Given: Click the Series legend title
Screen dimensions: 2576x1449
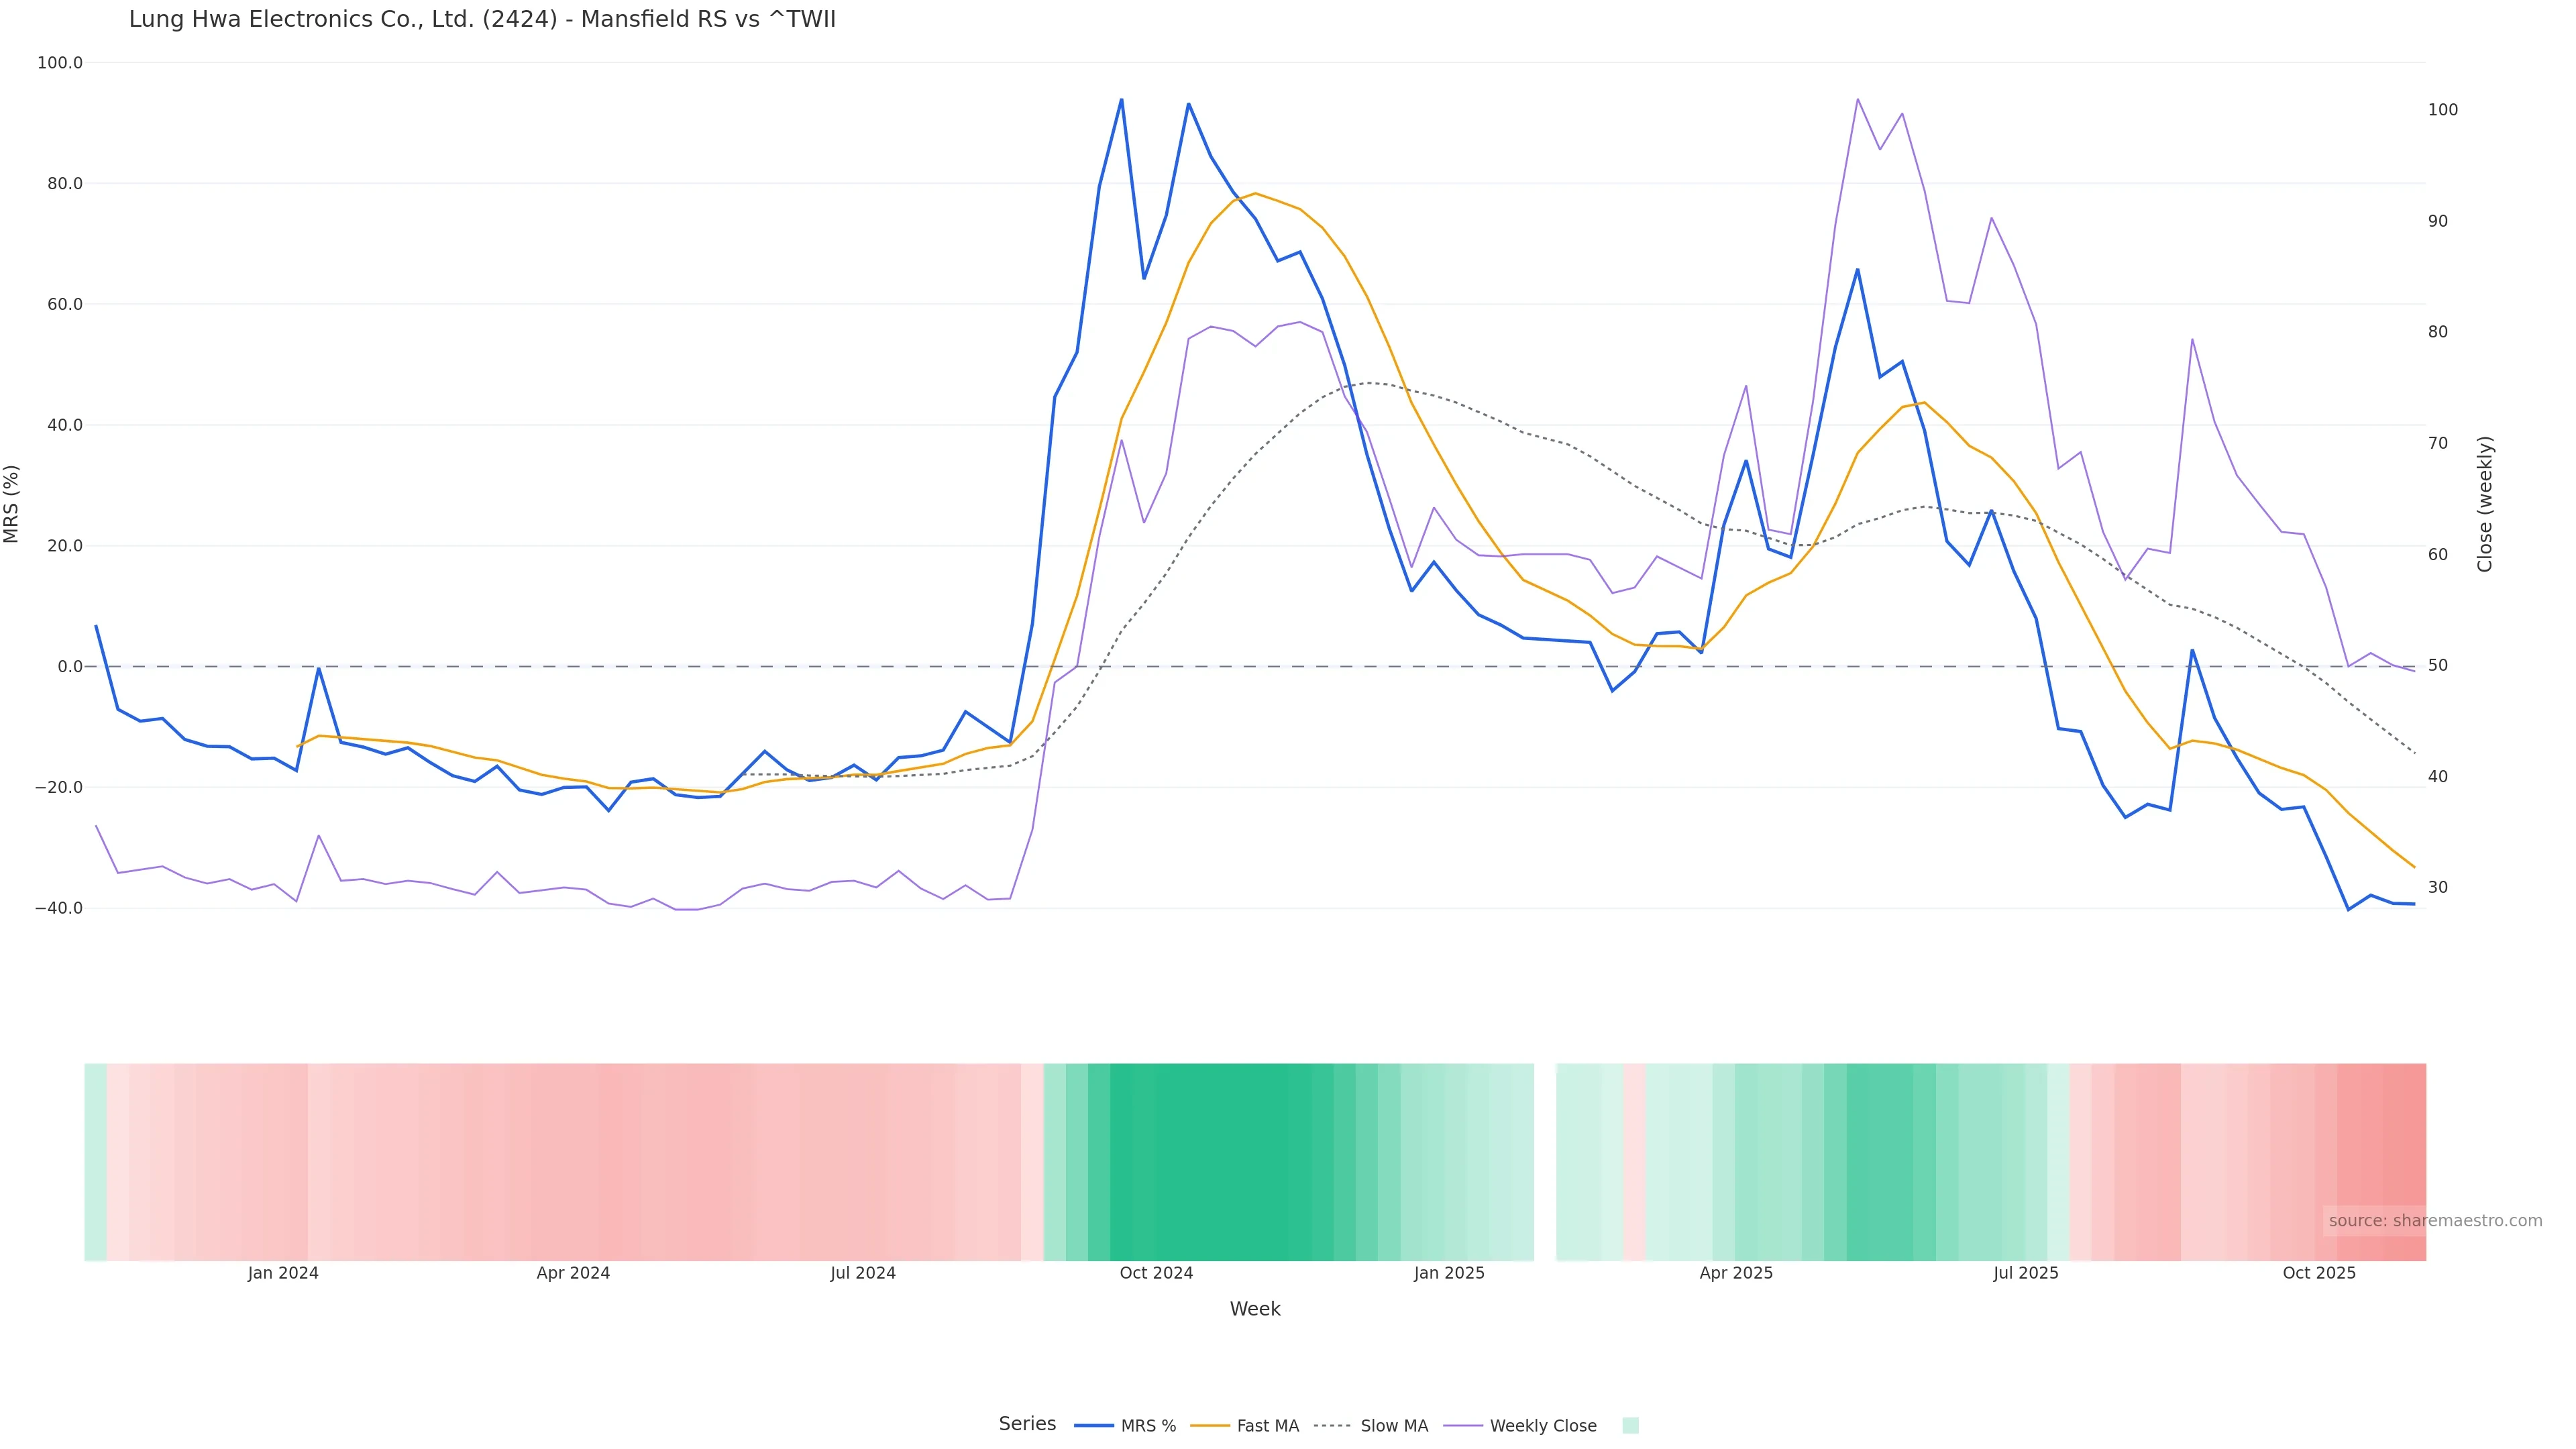Looking at the screenshot, I should pyautogui.click(x=1027, y=1424).
